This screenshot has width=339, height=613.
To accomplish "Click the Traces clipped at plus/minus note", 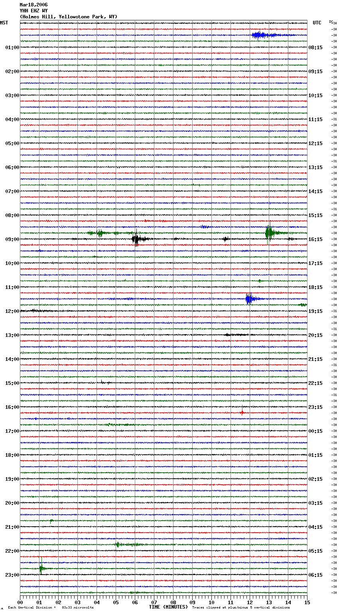I will click(x=241, y=607).
